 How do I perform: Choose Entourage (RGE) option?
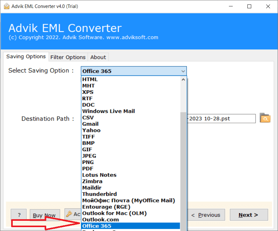click(131, 207)
